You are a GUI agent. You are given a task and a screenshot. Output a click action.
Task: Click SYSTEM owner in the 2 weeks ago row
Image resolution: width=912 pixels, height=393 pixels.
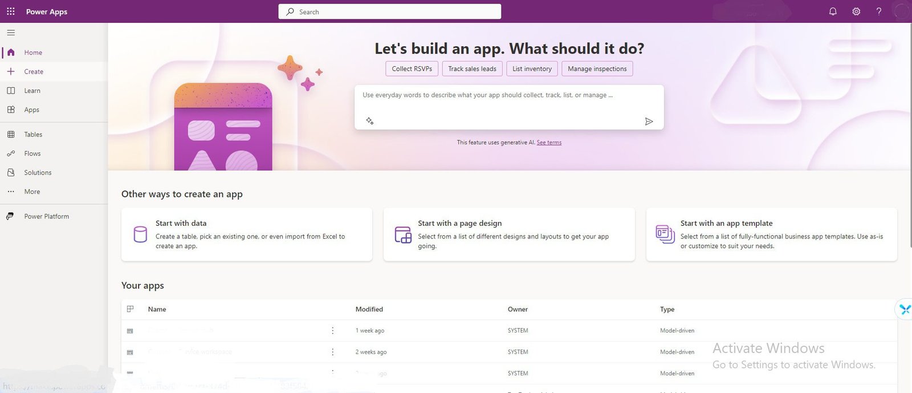coord(518,352)
